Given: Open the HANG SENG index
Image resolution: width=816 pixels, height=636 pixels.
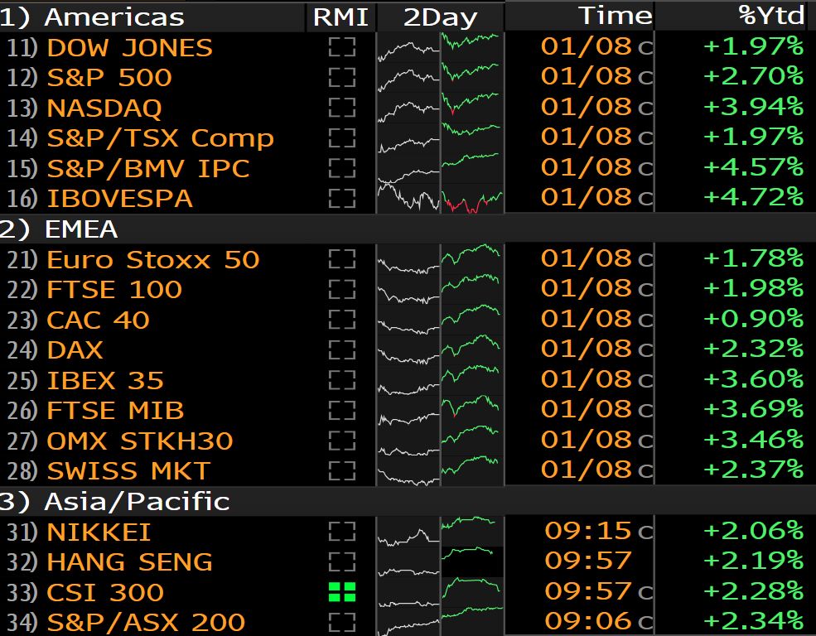Looking at the screenshot, I should (x=129, y=562).
